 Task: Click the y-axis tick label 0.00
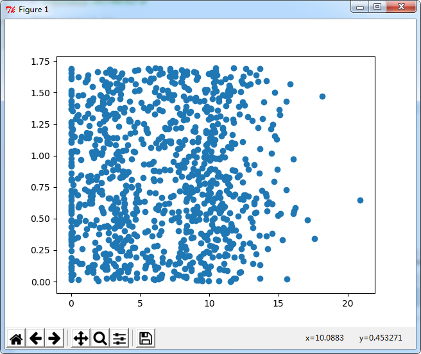pyautogui.click(x=40, y=282)
